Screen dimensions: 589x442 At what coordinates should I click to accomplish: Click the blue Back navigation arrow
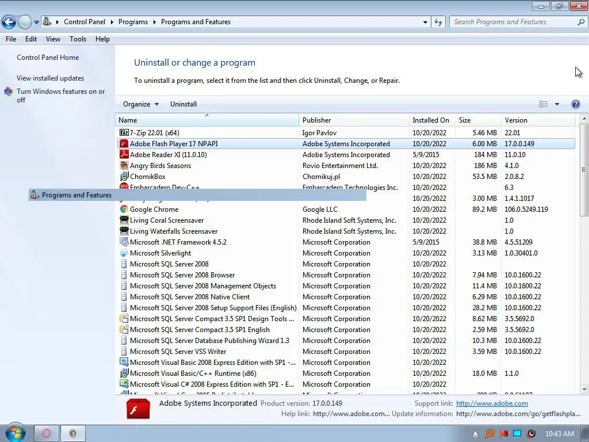coord(9,22)
